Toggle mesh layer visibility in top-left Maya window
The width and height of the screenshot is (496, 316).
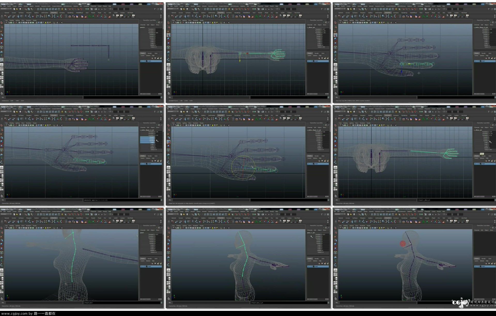click(x=142, y=61)
